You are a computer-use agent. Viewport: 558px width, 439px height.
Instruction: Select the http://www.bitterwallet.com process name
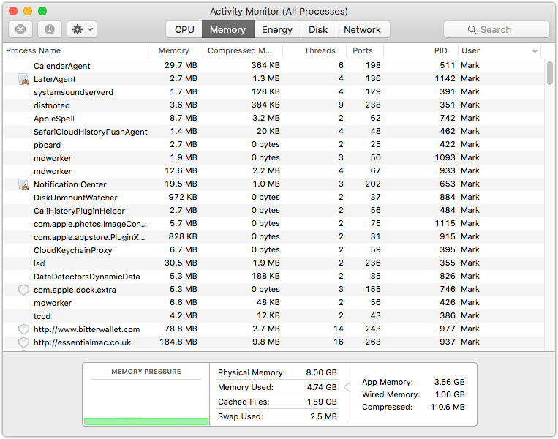[x=86, y=329]
